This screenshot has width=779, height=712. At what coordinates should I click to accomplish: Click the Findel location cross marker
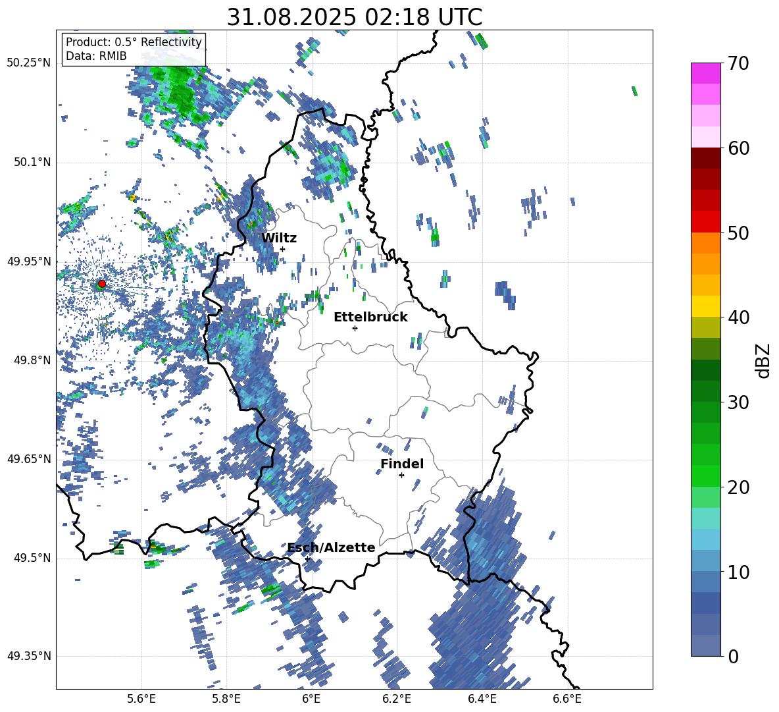coord(401,476)
